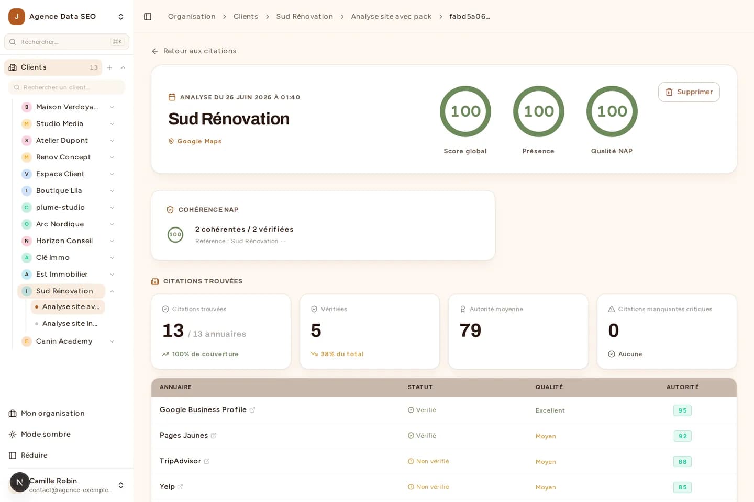The width and height of the screenshot is (754, 502).
Task: Select plume-studio client
Action: 60,208
